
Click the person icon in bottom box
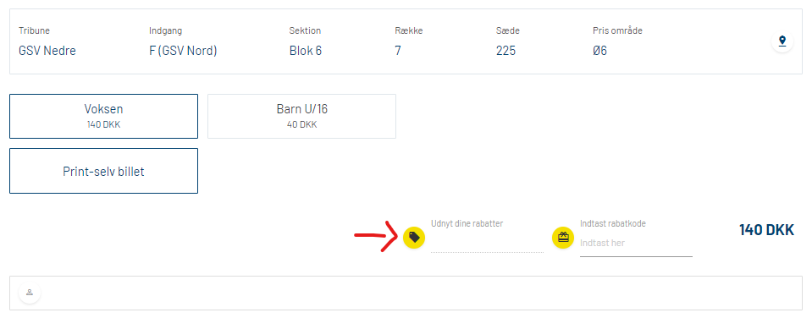30,293
